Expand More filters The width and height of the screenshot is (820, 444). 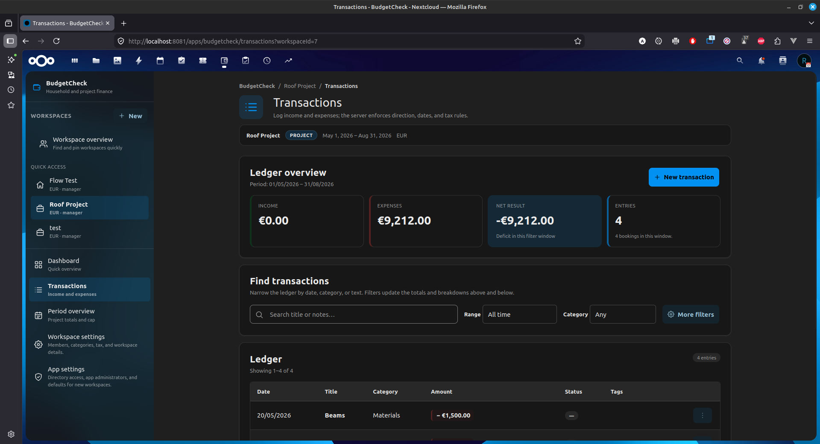pyautogui.click(x=691, y=314)
